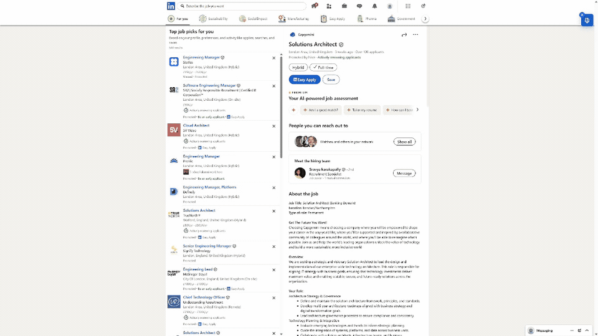Open the Jobs briefcase icon
Image resolution: width=598 pixels, height=336 pixels.
click(x=344, y=6)
